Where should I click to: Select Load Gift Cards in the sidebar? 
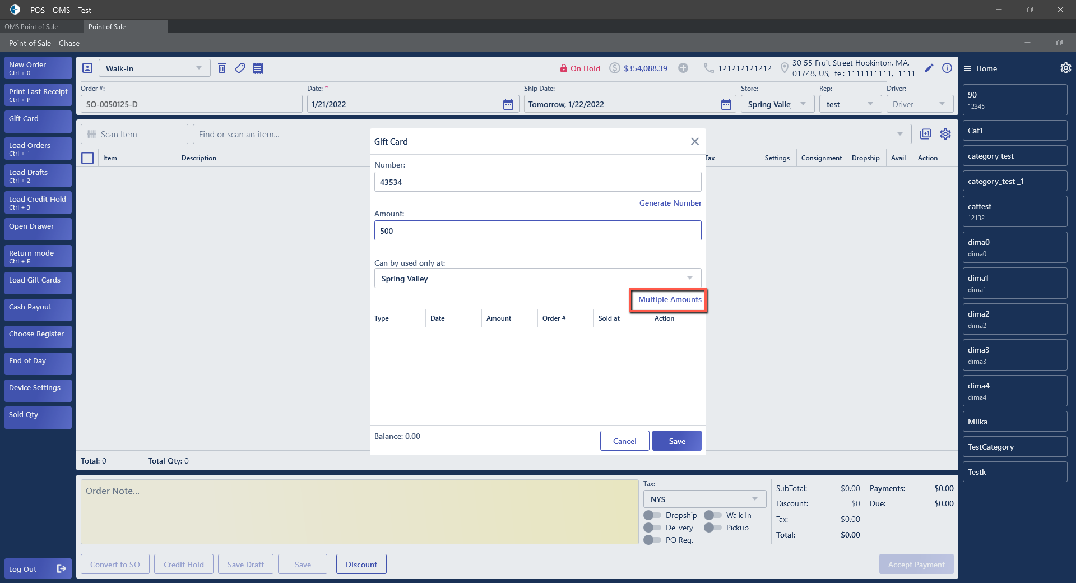[x=38, y=283]
